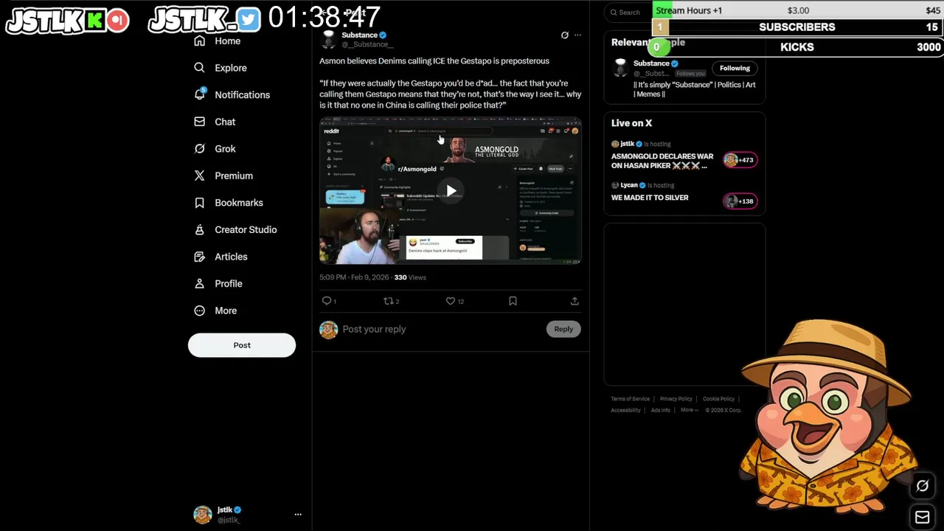The width and height of the screenshot is (944, 531).
Task: Click the Premium X logo icon
Action: click(x=199, y=176)
